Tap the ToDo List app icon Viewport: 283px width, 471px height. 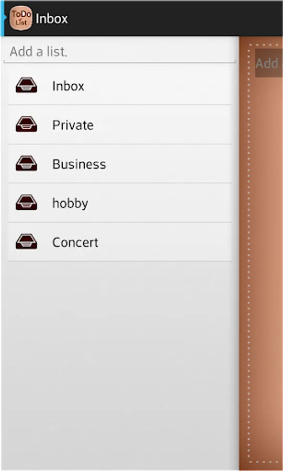(21, 18)
